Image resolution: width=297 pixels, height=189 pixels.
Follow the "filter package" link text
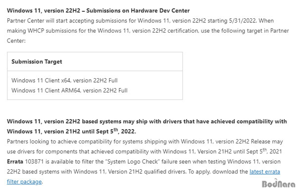(x=24, y=182)
